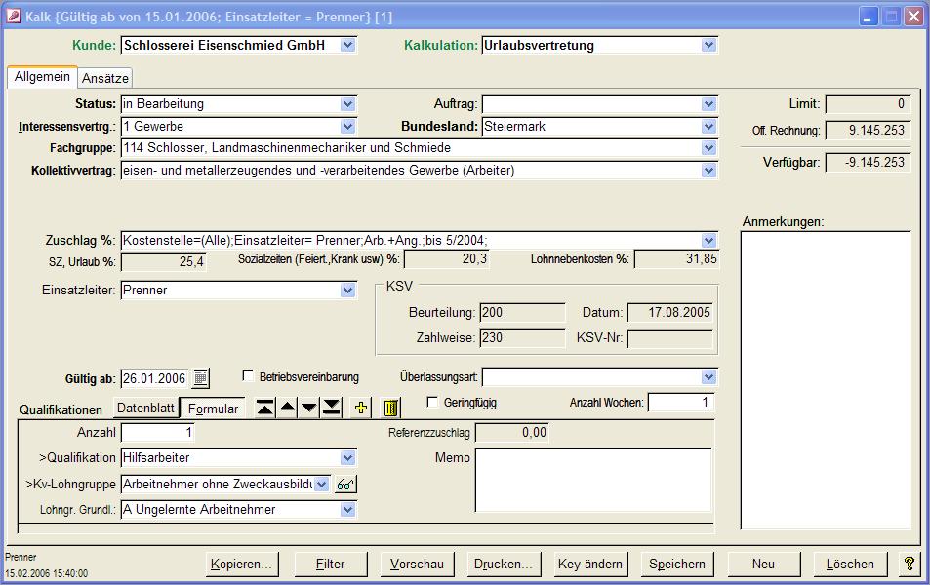Switch qualifications to Formular view

(213, 409)
